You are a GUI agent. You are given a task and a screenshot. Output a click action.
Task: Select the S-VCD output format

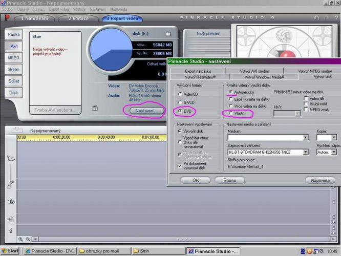(x=180, y=102)
